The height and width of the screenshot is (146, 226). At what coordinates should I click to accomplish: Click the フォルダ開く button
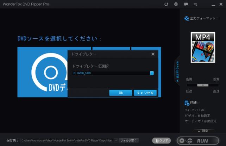(x=129, y=140)
